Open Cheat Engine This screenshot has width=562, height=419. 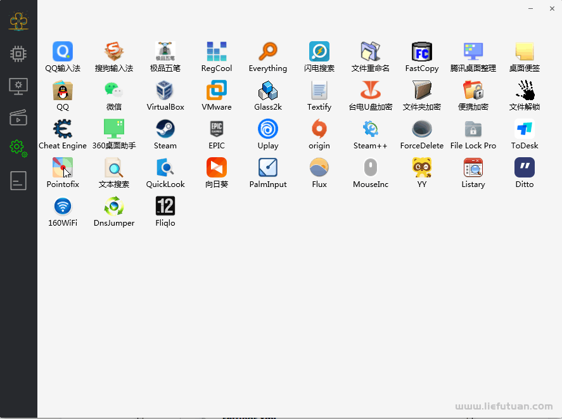(x=63, y=129)
